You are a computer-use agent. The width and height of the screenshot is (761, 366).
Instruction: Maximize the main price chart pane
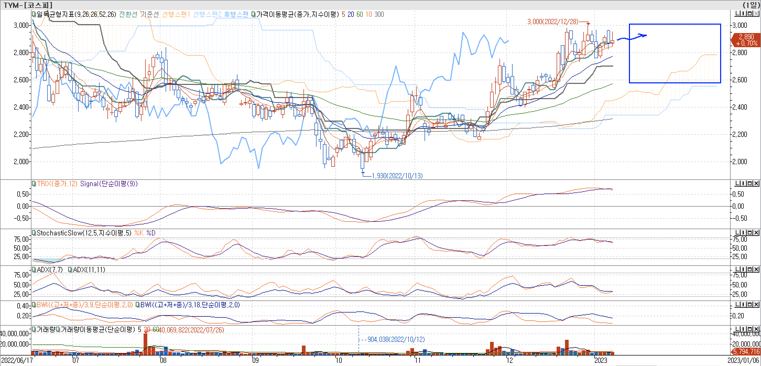pos(750,14)
